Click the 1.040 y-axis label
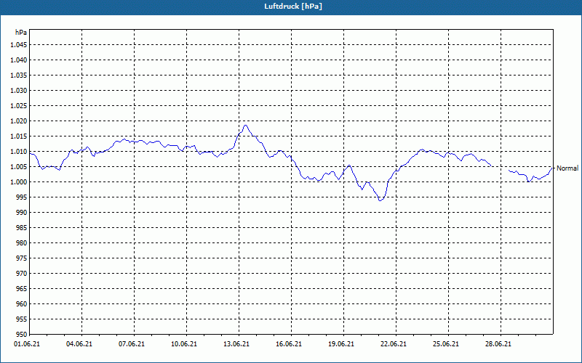 [x=19, y=60]
